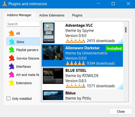Click the yellow Extensions puzzle icon
Screen dimensions: 135x117
tap(12, 83)
